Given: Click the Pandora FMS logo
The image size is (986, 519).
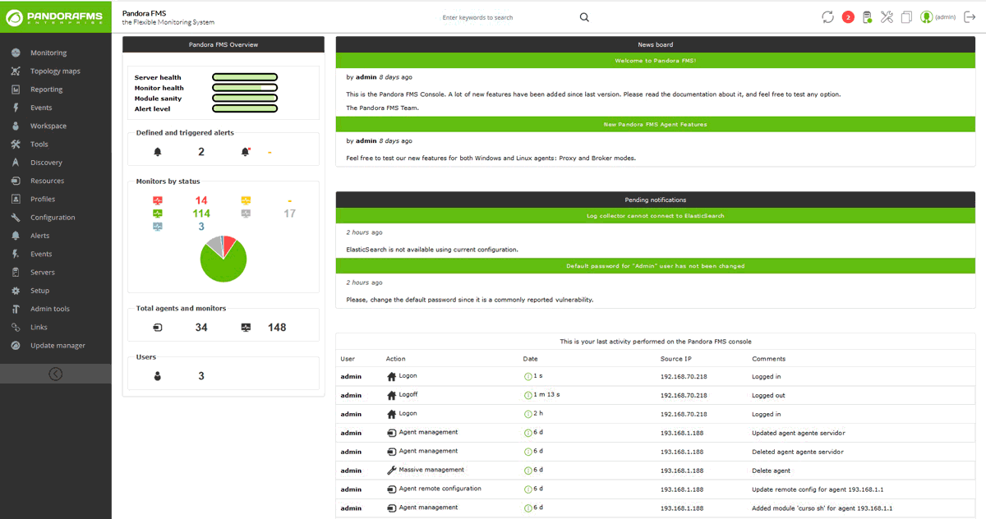Looking at the screenshot, I should (55, 16).
